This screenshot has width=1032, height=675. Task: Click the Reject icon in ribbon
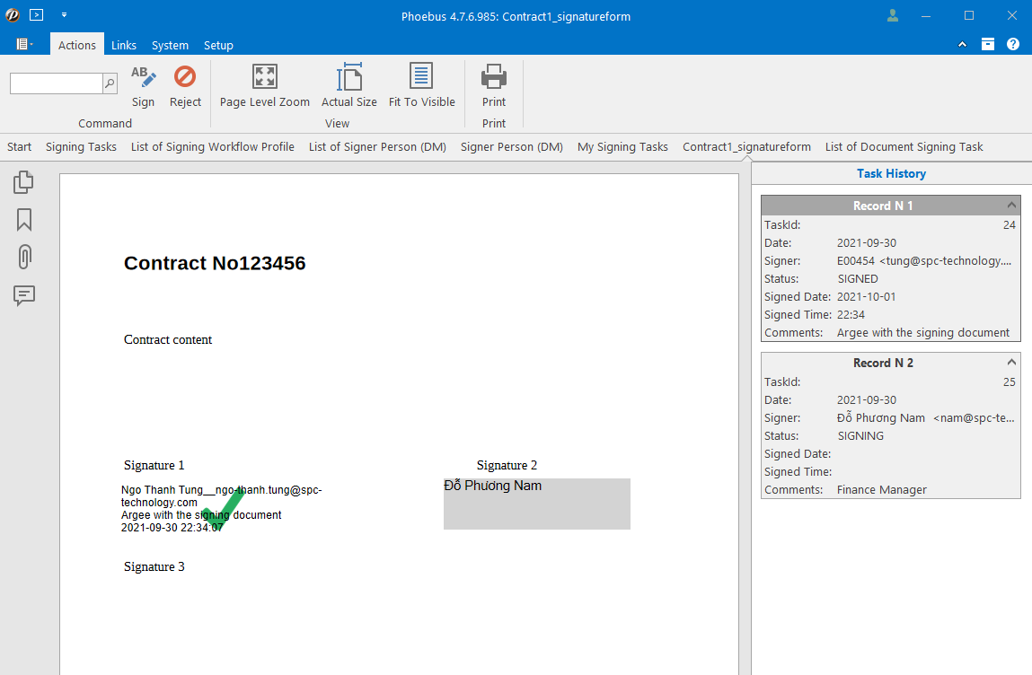coord(185,77)
